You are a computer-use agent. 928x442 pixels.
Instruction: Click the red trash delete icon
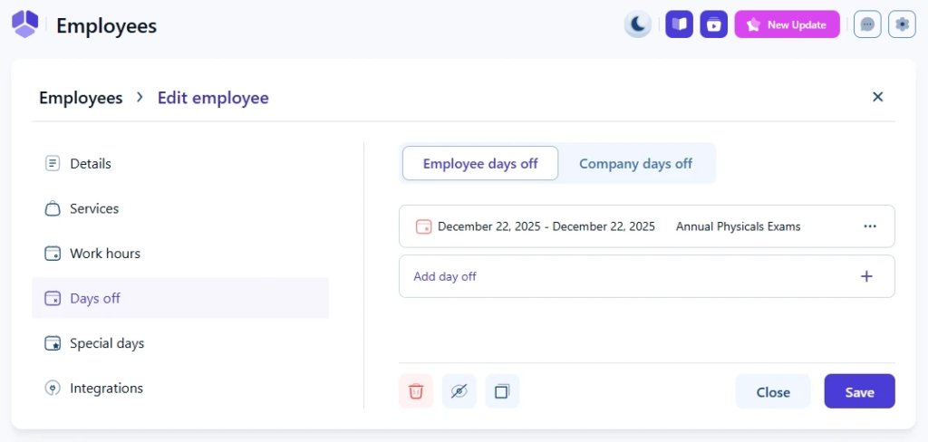coord(416,391)
